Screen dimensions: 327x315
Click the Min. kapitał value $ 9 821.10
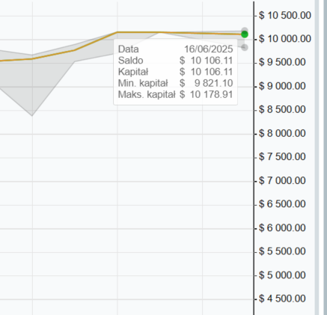pos(206,83)
